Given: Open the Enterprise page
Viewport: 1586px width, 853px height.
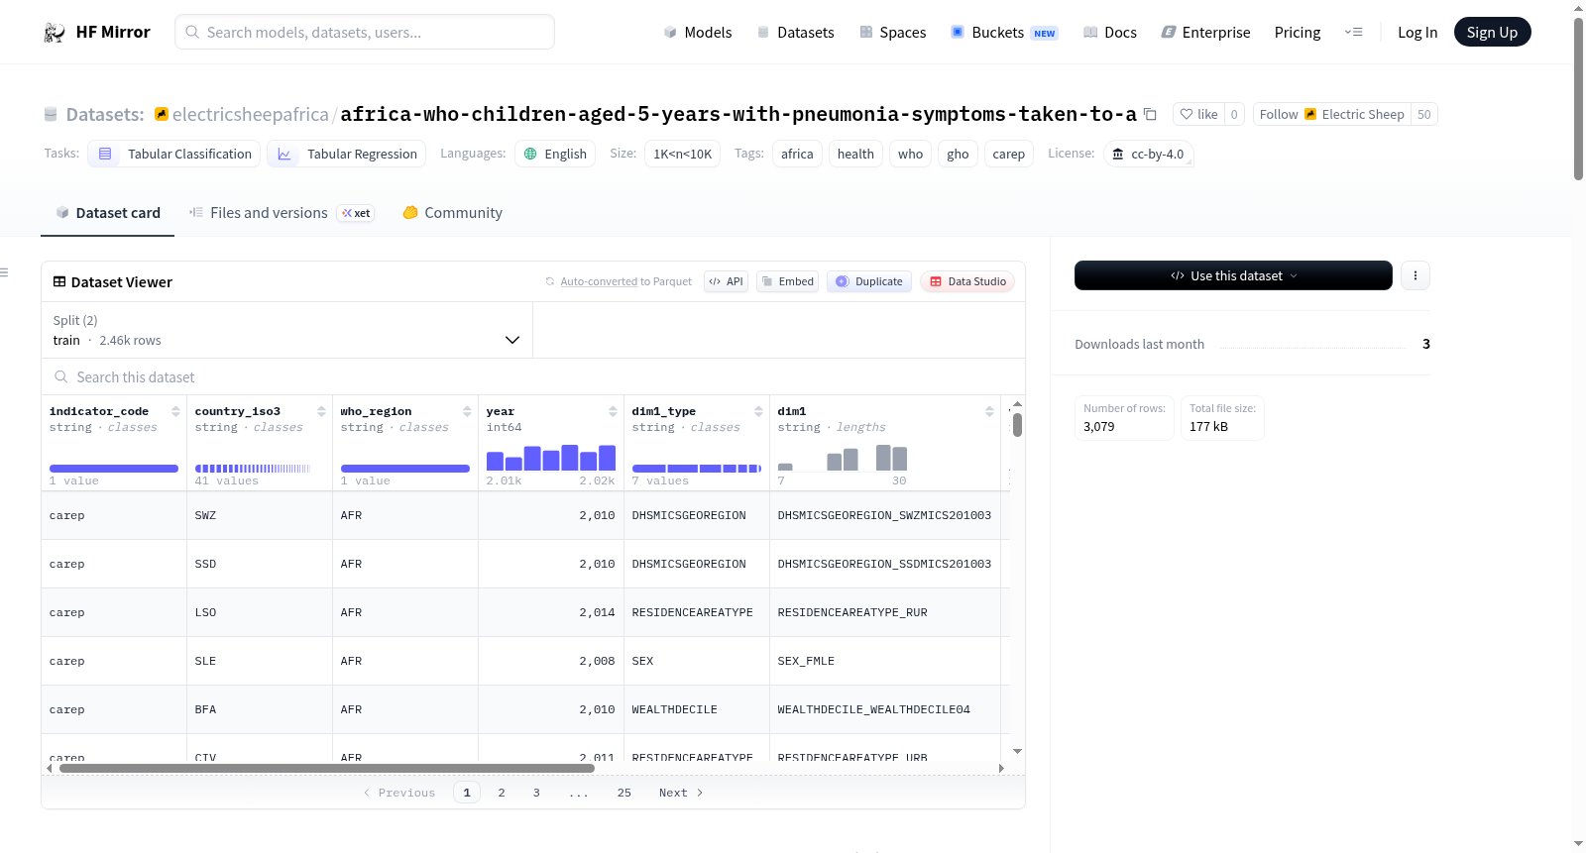Looking at the screenshot, I should pos(1205,33).
